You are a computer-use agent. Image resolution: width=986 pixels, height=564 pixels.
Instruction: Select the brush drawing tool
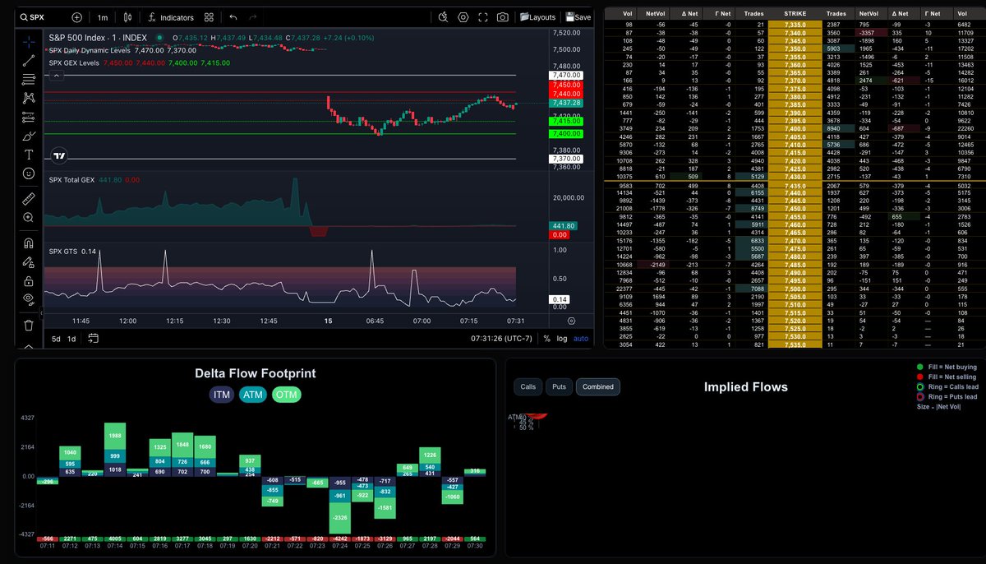[x=29, y=136]
